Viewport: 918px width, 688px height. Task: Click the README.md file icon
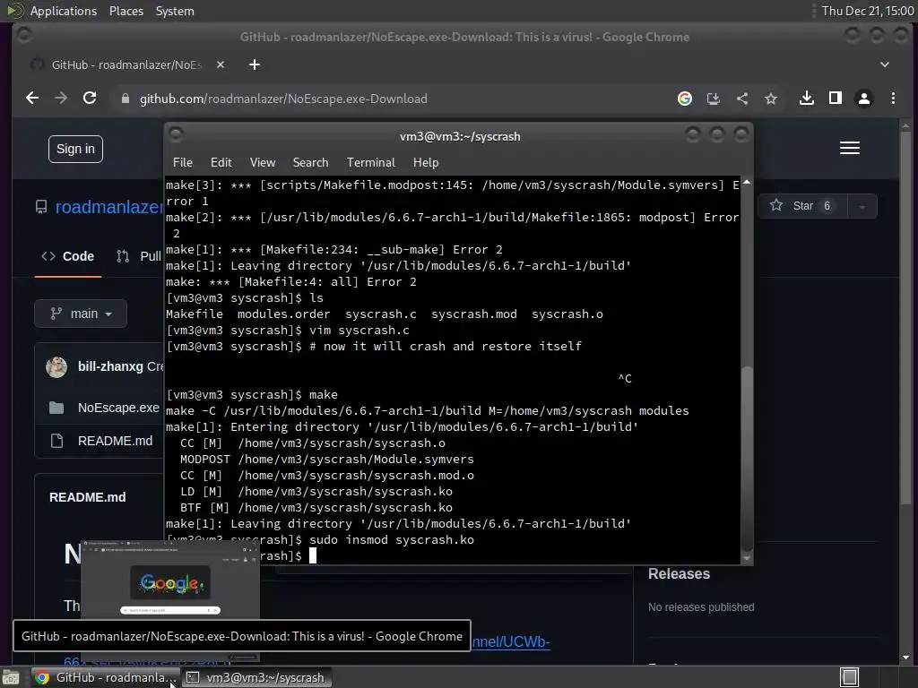[x=56, y=441]
